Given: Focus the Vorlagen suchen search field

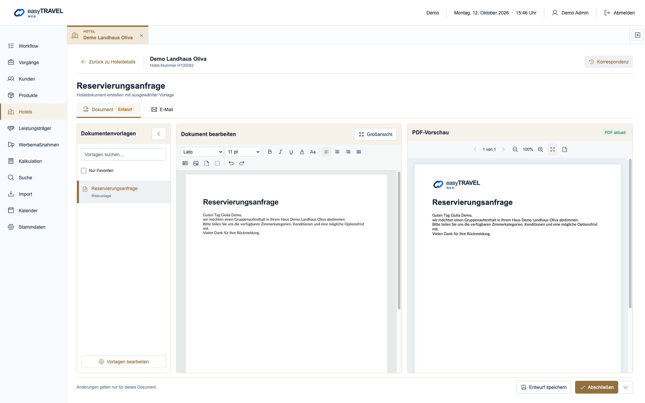Looking at the screenshot, I should point(124,154).
